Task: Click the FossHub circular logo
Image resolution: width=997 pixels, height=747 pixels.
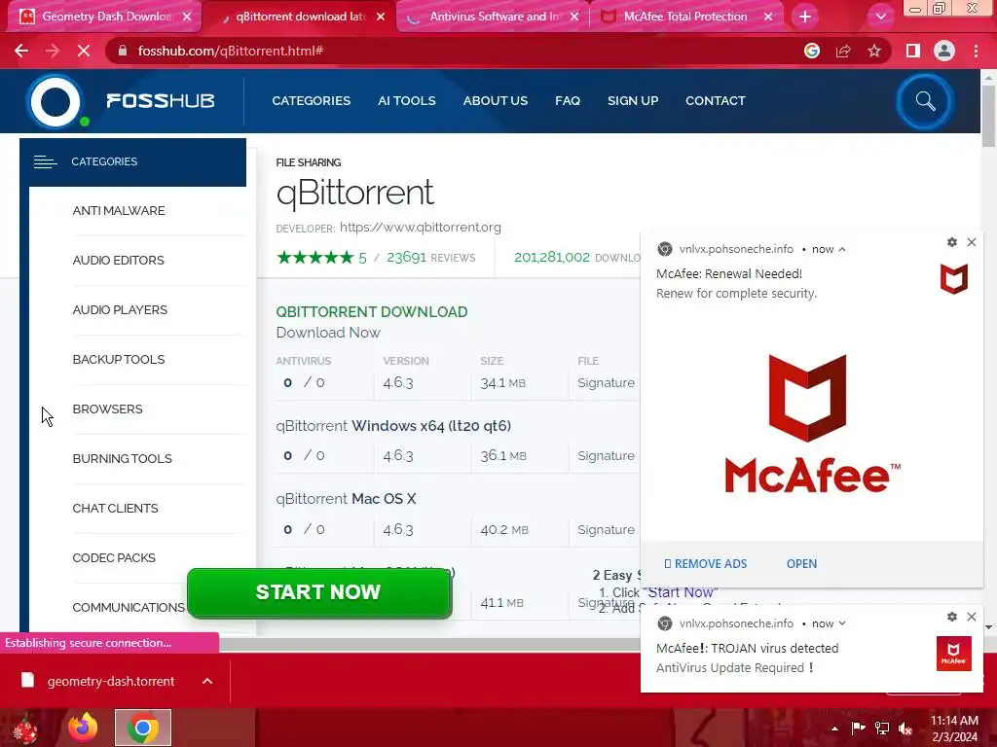Action: click(56, 101)
